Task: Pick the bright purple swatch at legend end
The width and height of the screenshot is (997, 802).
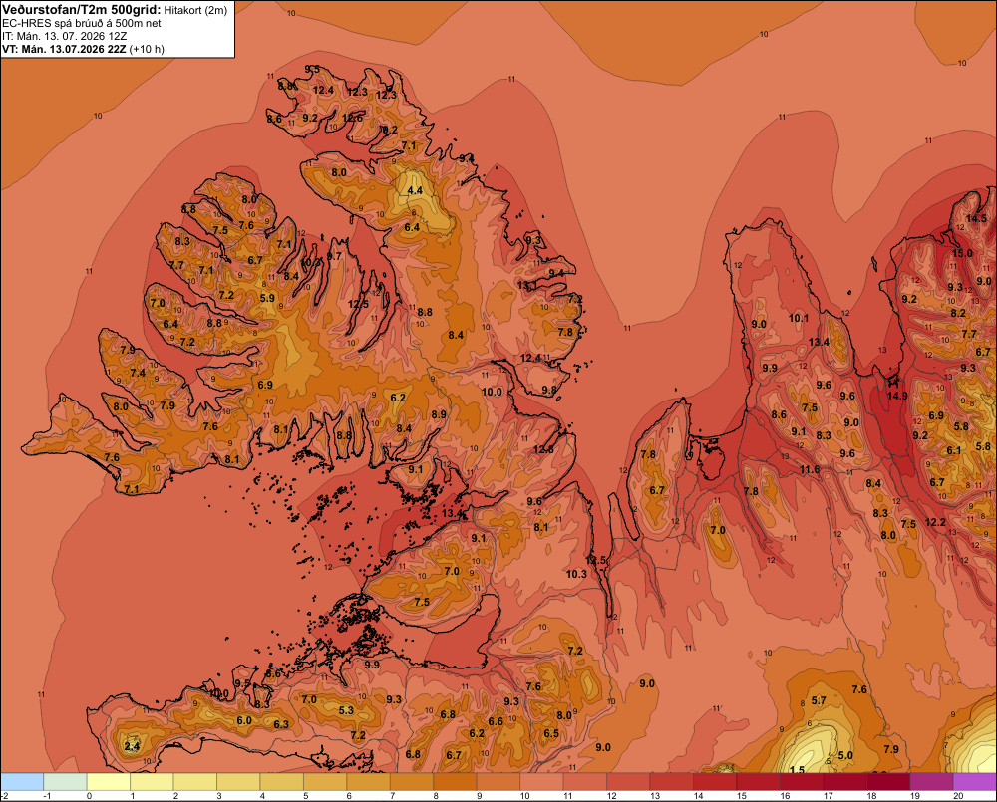Action: [975, 781]
